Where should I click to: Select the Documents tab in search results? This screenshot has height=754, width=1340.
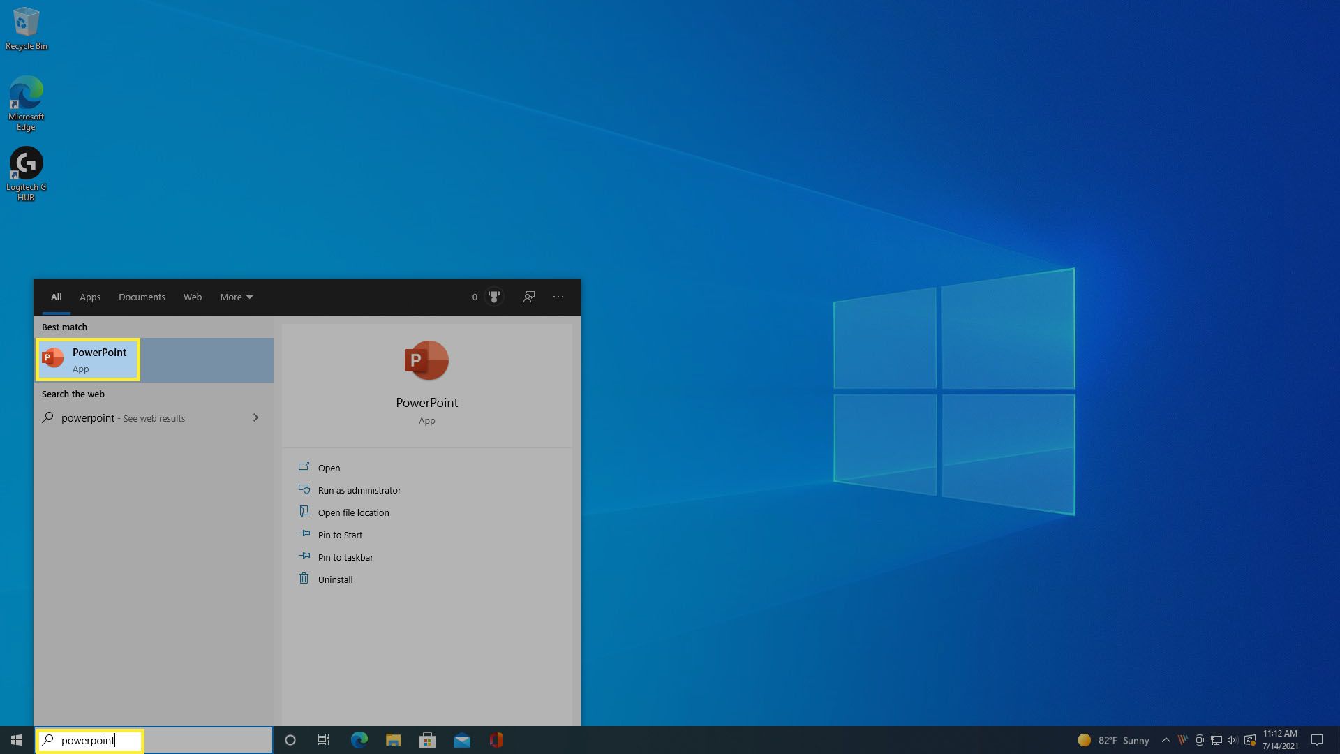point(142,297)
